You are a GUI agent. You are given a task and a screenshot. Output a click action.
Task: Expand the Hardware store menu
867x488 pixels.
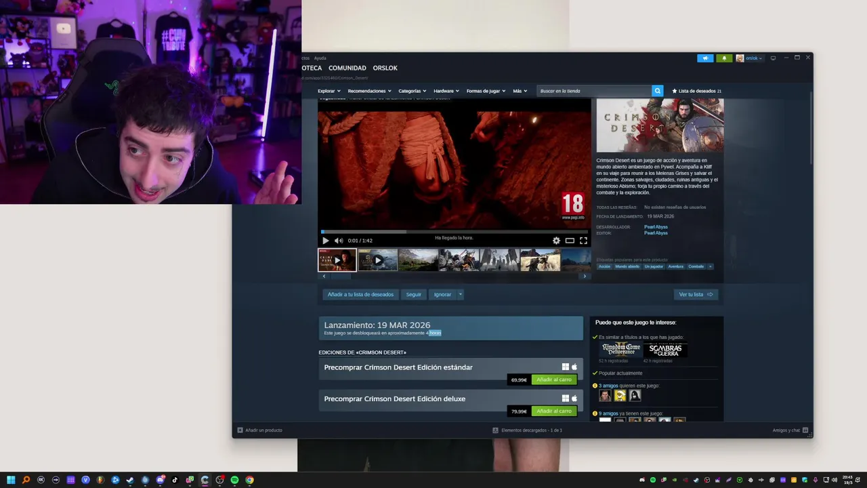[446, 91]
